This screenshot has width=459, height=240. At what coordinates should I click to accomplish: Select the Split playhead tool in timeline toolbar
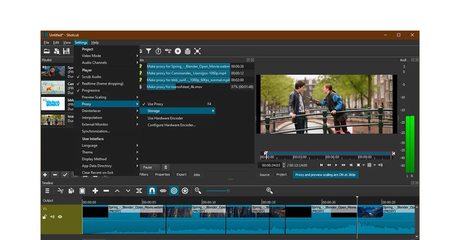point(139,191)
